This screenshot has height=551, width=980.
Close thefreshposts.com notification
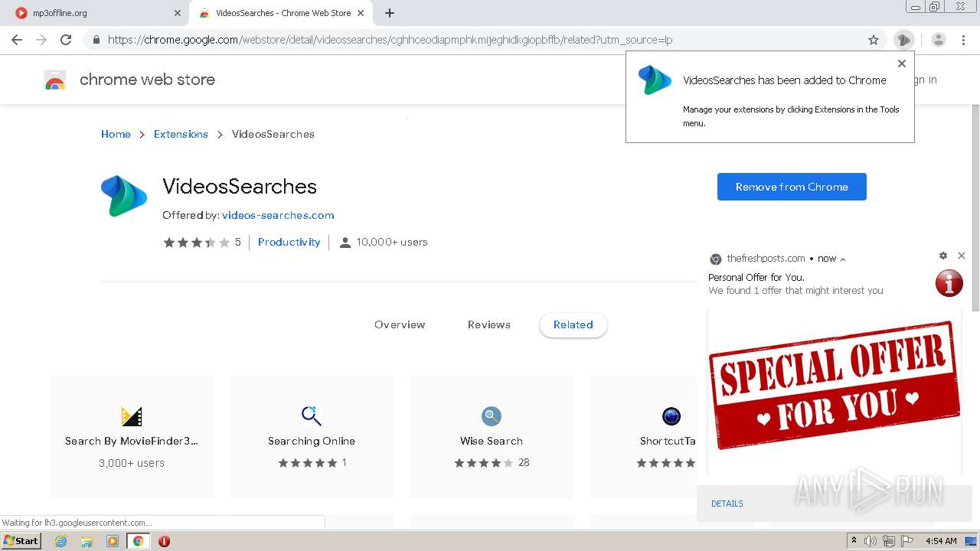click(962, 256)
